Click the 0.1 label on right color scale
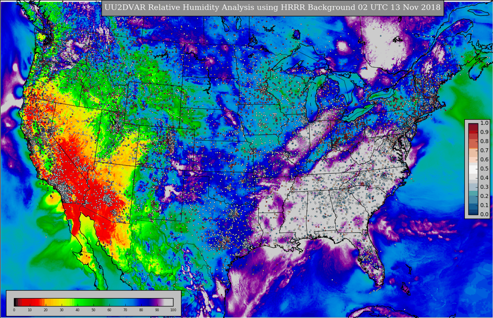Image resolution: width=493 pixels, height=318 pixels. click(x=484, y=205)
